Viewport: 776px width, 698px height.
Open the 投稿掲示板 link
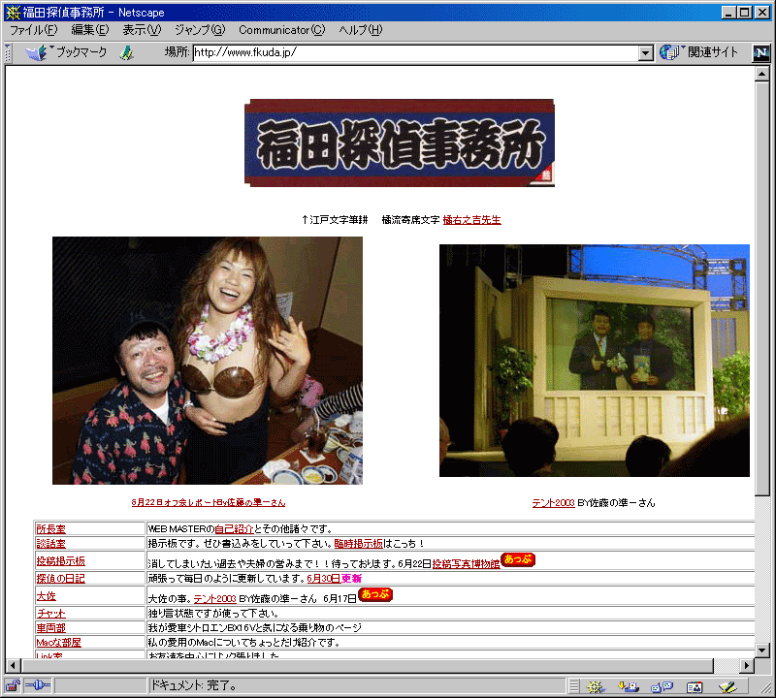pos(60,561)
